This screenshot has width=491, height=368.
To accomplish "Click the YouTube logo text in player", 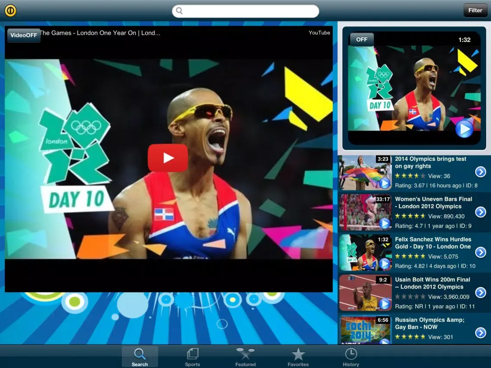I will click(319, 32).
